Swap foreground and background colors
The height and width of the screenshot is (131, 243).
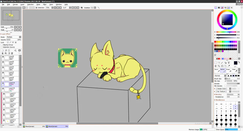239,62
